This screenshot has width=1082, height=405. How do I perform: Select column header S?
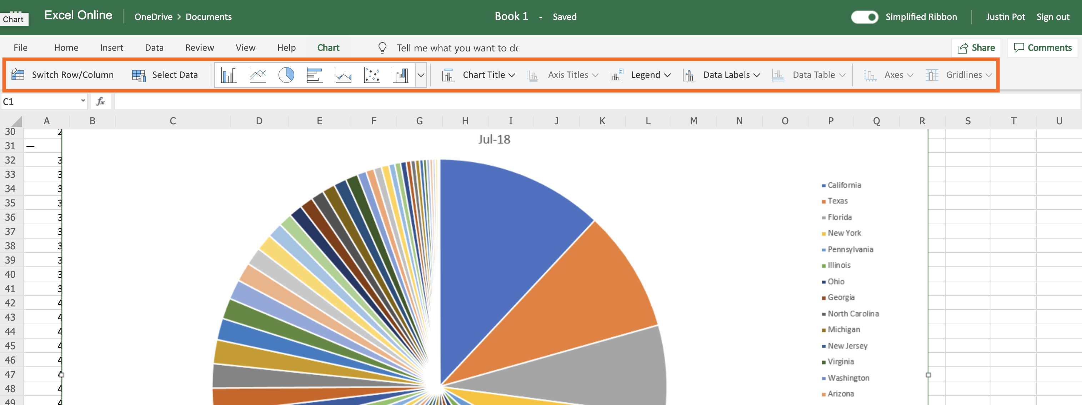(x=968, y=121)
